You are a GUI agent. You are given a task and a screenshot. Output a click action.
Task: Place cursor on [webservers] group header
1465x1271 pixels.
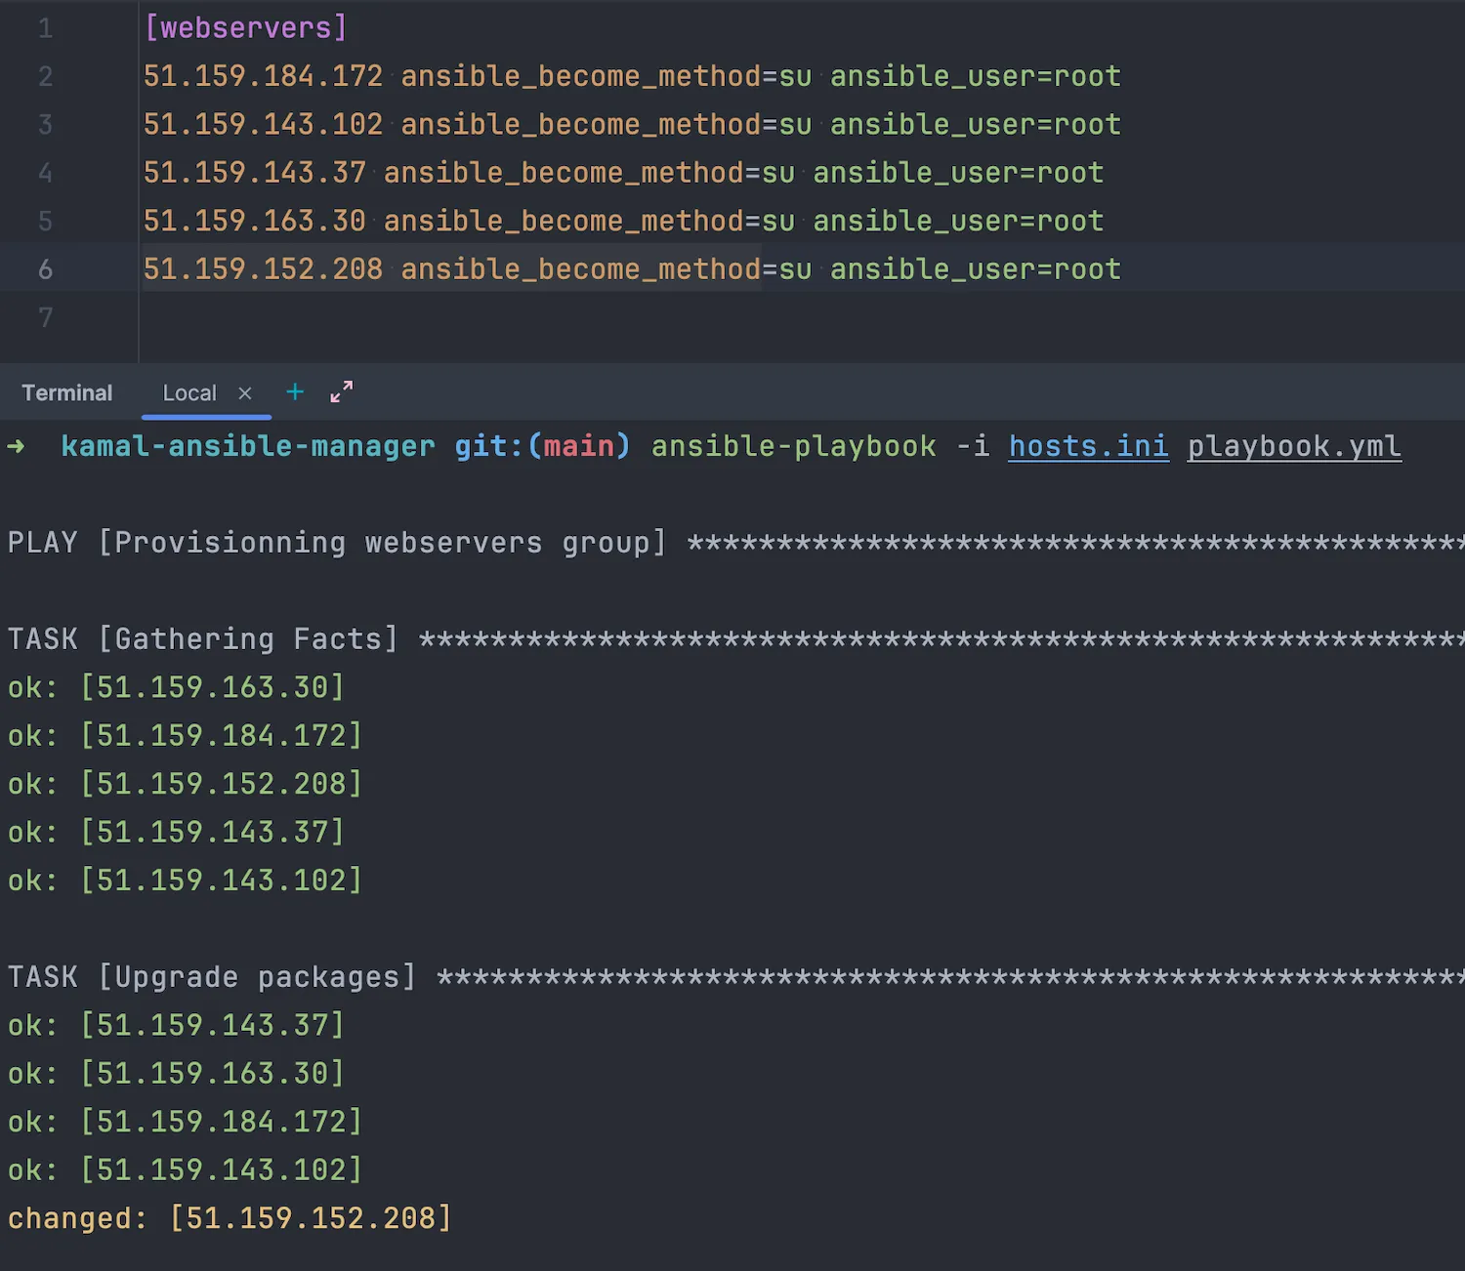pyautogui.click(x=245, y=28)
